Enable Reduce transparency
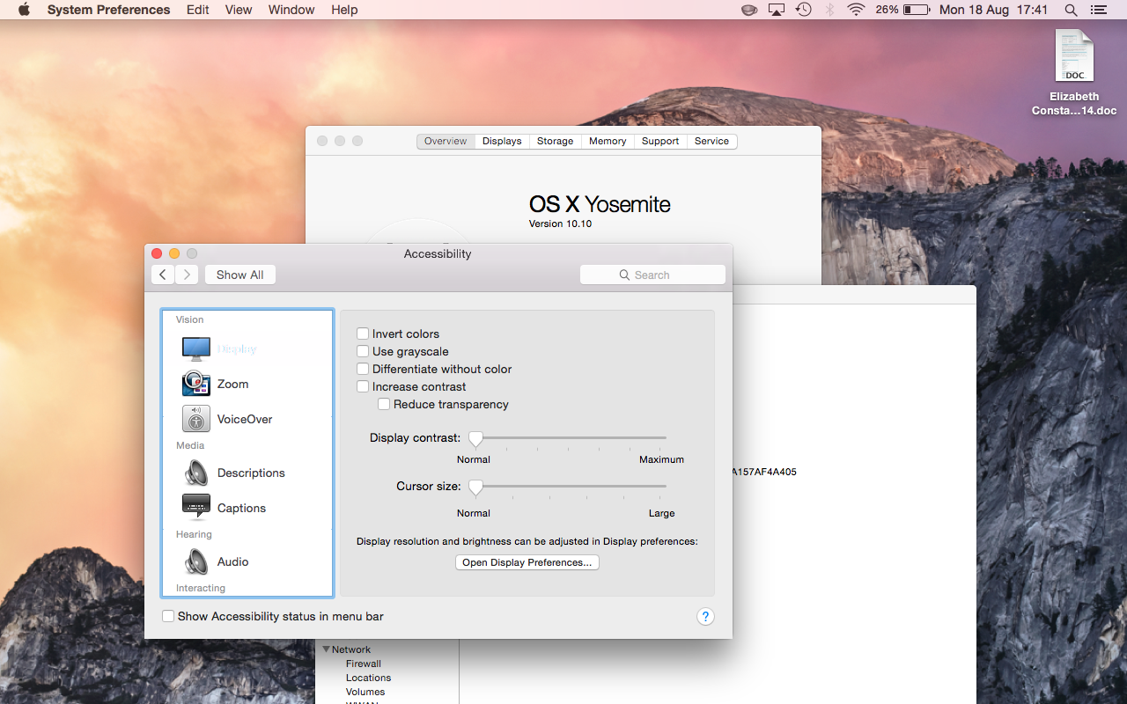 click(384, 404)
